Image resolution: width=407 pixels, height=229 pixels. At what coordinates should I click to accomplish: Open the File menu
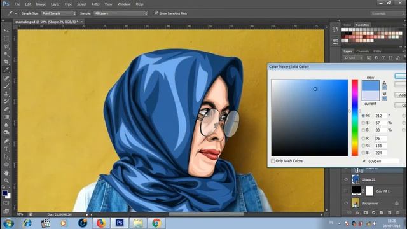[x=17, y=4]
